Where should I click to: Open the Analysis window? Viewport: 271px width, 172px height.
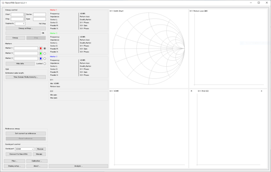click(78, 166)
